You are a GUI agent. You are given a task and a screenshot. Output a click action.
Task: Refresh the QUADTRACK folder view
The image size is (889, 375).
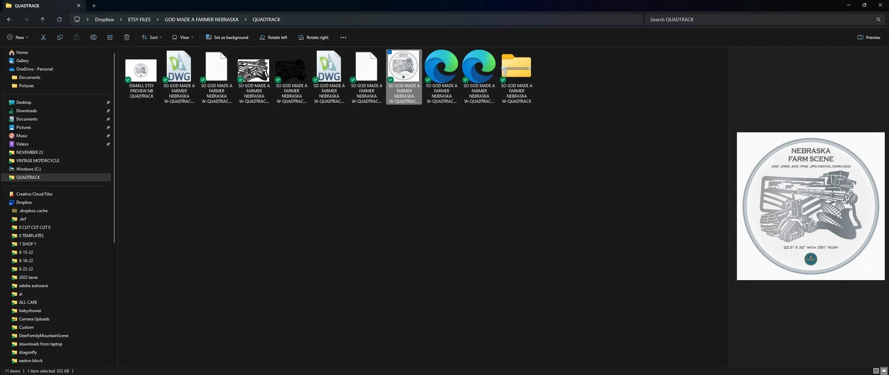coord(59,20)
